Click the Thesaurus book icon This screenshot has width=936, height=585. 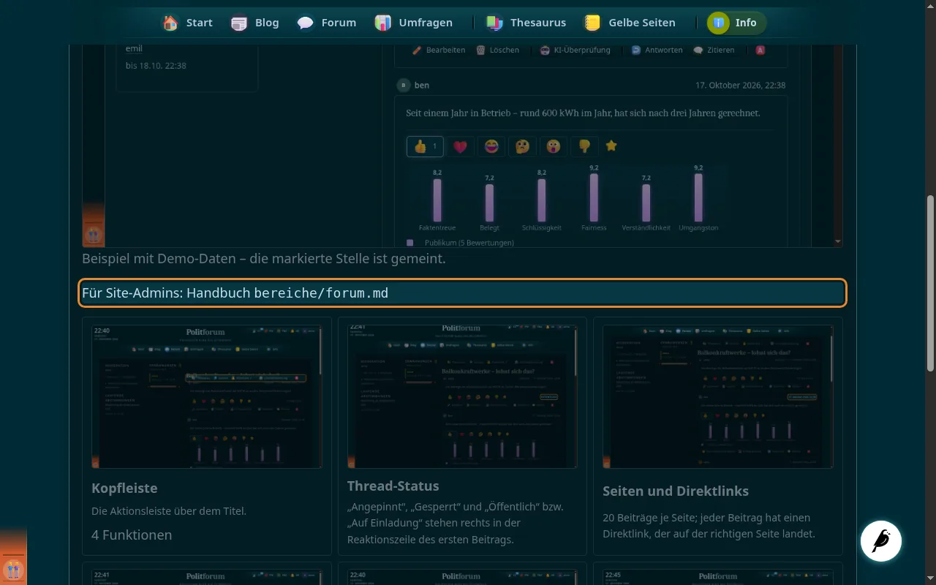pyautogui.click(x=495, y=23)
